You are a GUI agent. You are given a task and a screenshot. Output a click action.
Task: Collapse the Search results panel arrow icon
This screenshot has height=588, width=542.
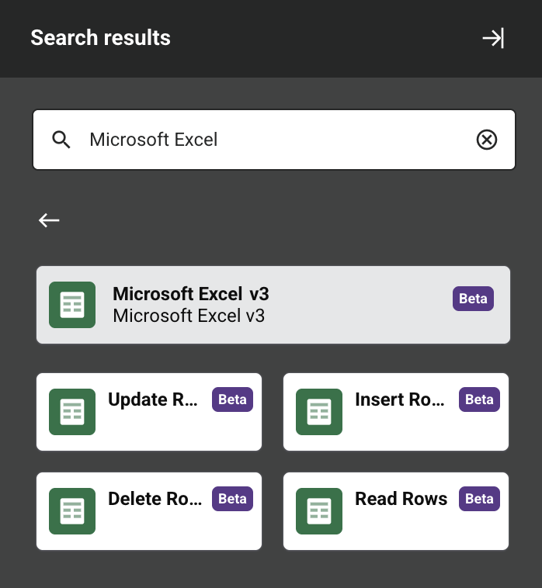point(493,38)
